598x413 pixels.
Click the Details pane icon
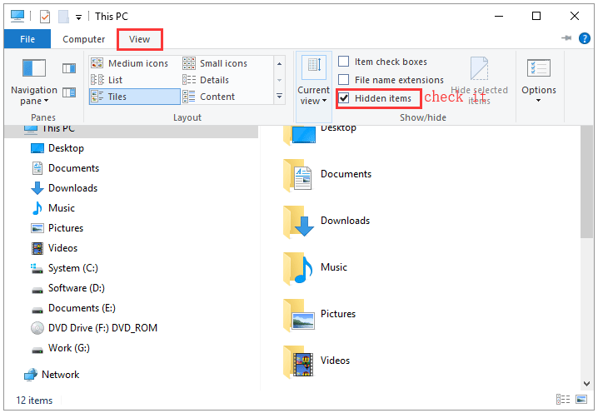click(69, 92)
